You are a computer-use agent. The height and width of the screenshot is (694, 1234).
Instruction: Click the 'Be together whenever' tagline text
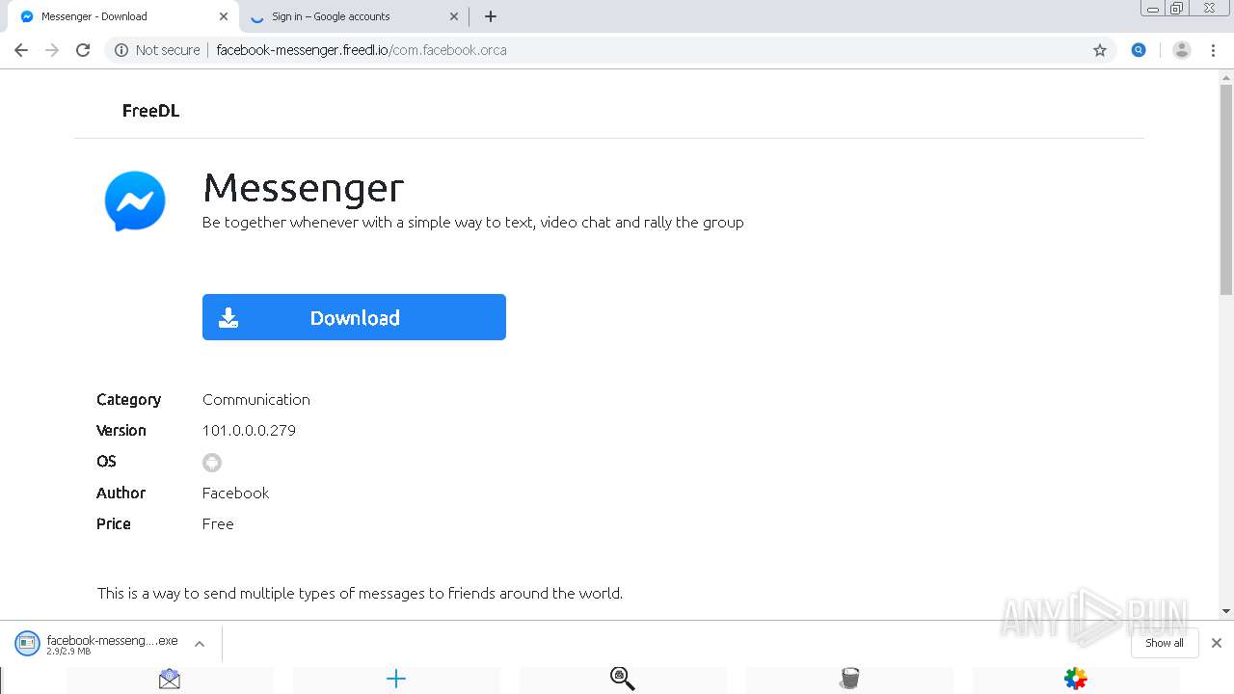(x=472, y=223)
